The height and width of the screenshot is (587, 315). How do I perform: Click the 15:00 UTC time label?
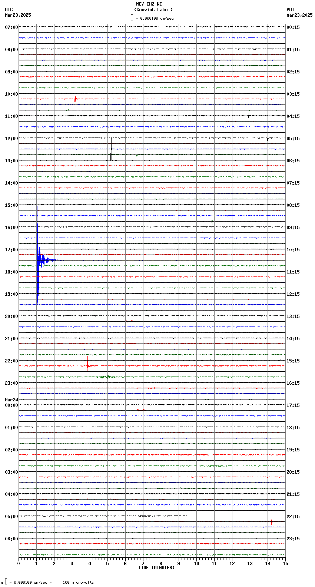tap(11, 205)
